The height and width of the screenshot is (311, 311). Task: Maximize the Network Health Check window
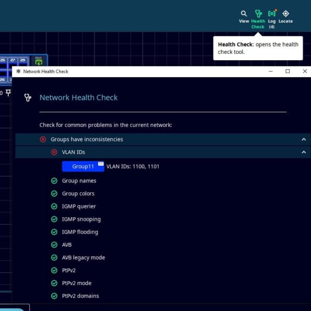tap(288, 72)
